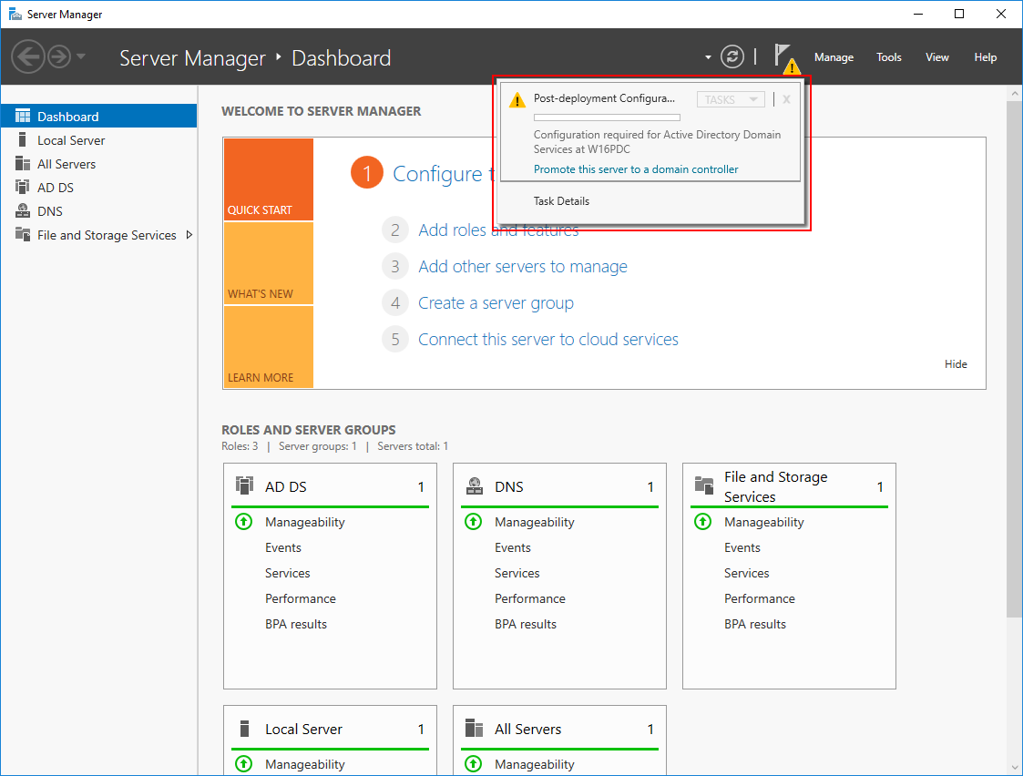Open Events in the AD DS tile

point(283,547)
